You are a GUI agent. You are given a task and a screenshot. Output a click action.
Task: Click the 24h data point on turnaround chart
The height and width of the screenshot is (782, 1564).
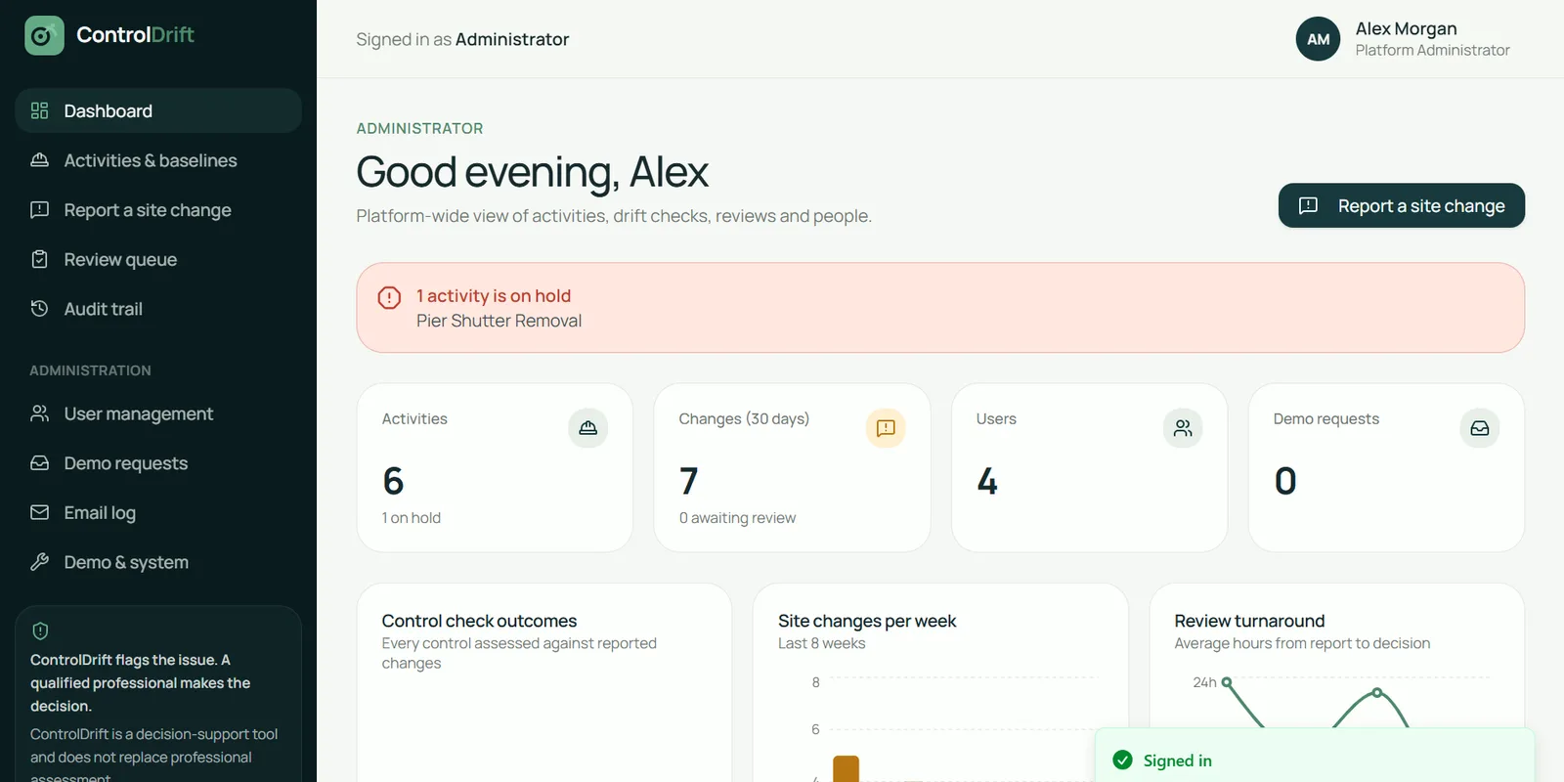coord(1227,682)
